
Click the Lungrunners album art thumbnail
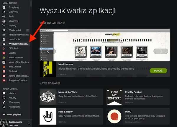(x=4, y=123)
